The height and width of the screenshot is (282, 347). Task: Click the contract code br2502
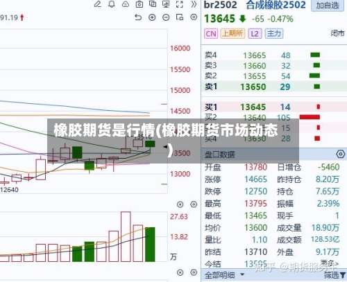pyautogui.click(x=220, y=5)
